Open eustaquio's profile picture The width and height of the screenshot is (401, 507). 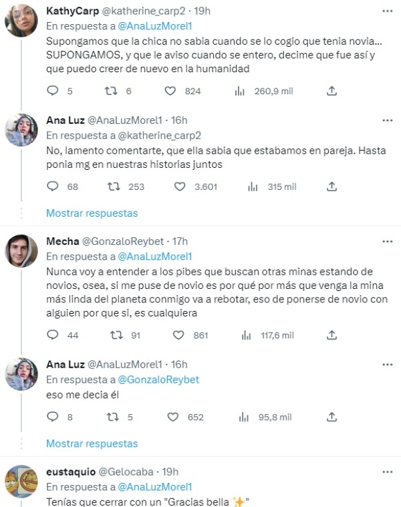pyautogui.click(x=21, y=482)
